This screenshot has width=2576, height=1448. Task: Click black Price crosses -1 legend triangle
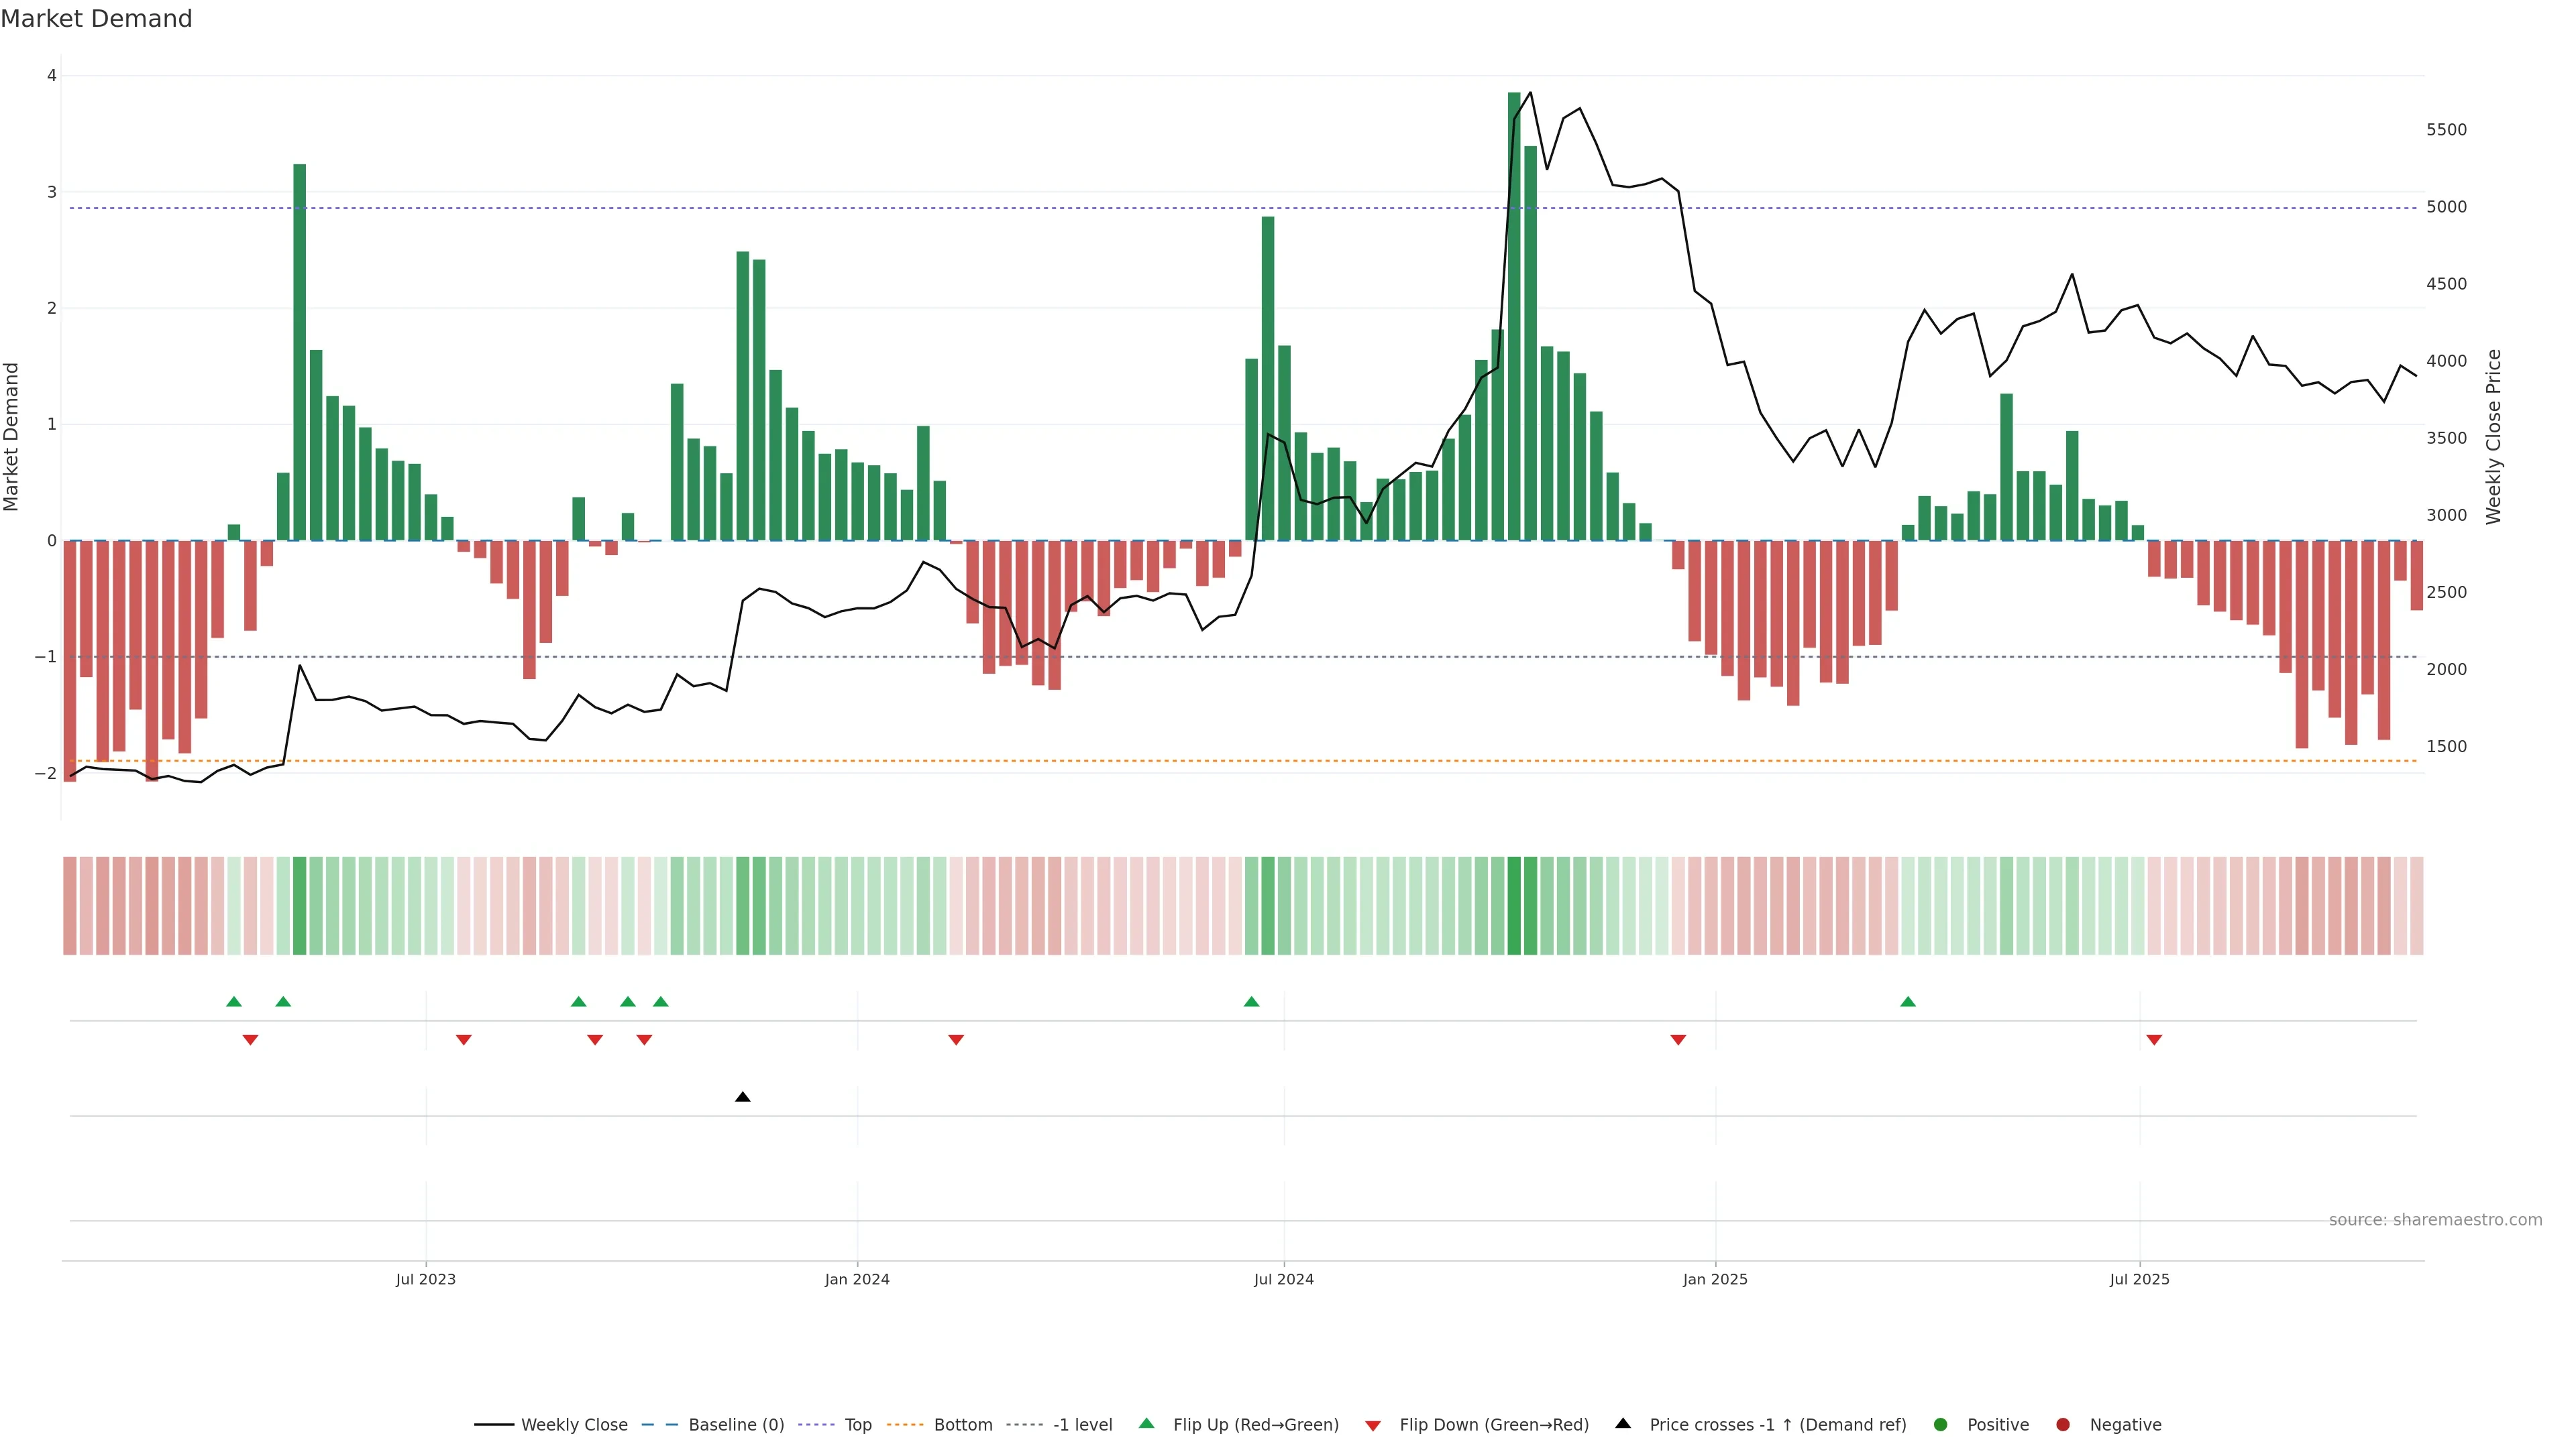[x=1623, y=1424]
